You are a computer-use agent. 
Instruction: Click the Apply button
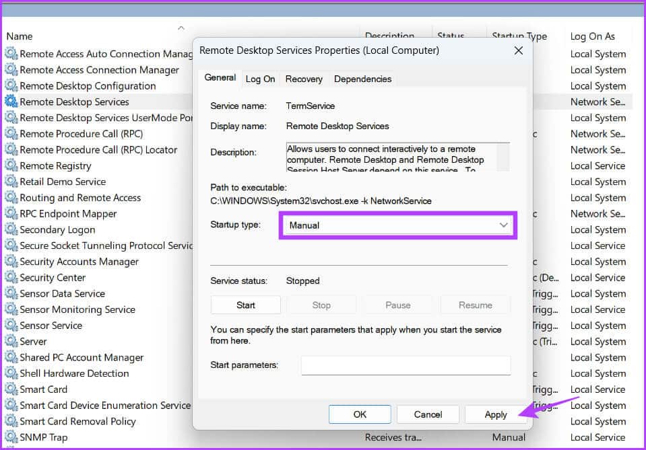tap(496, 414)
